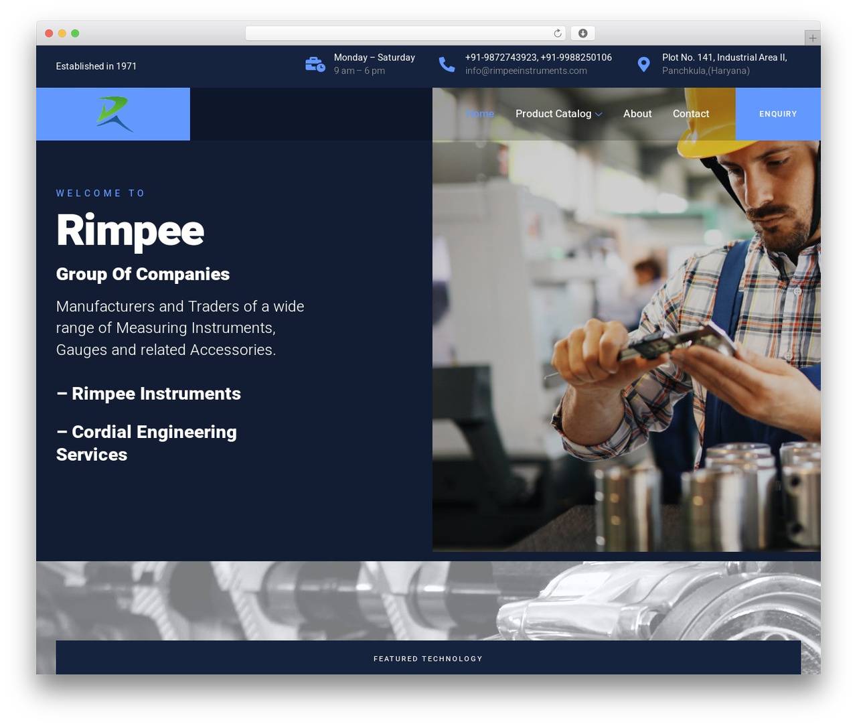
Task: Click the business hours briefcase-clock icon
Action: 315,64
